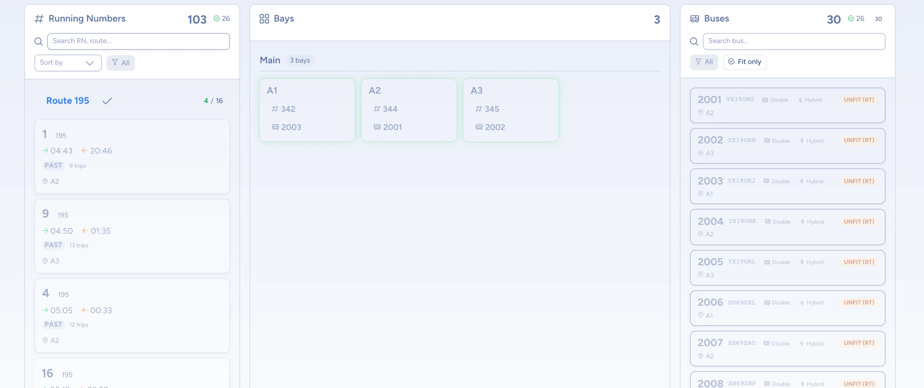Screen dimensions: 924x388
Task: Focus the Search RN, route input
Action: pos(139,41)
